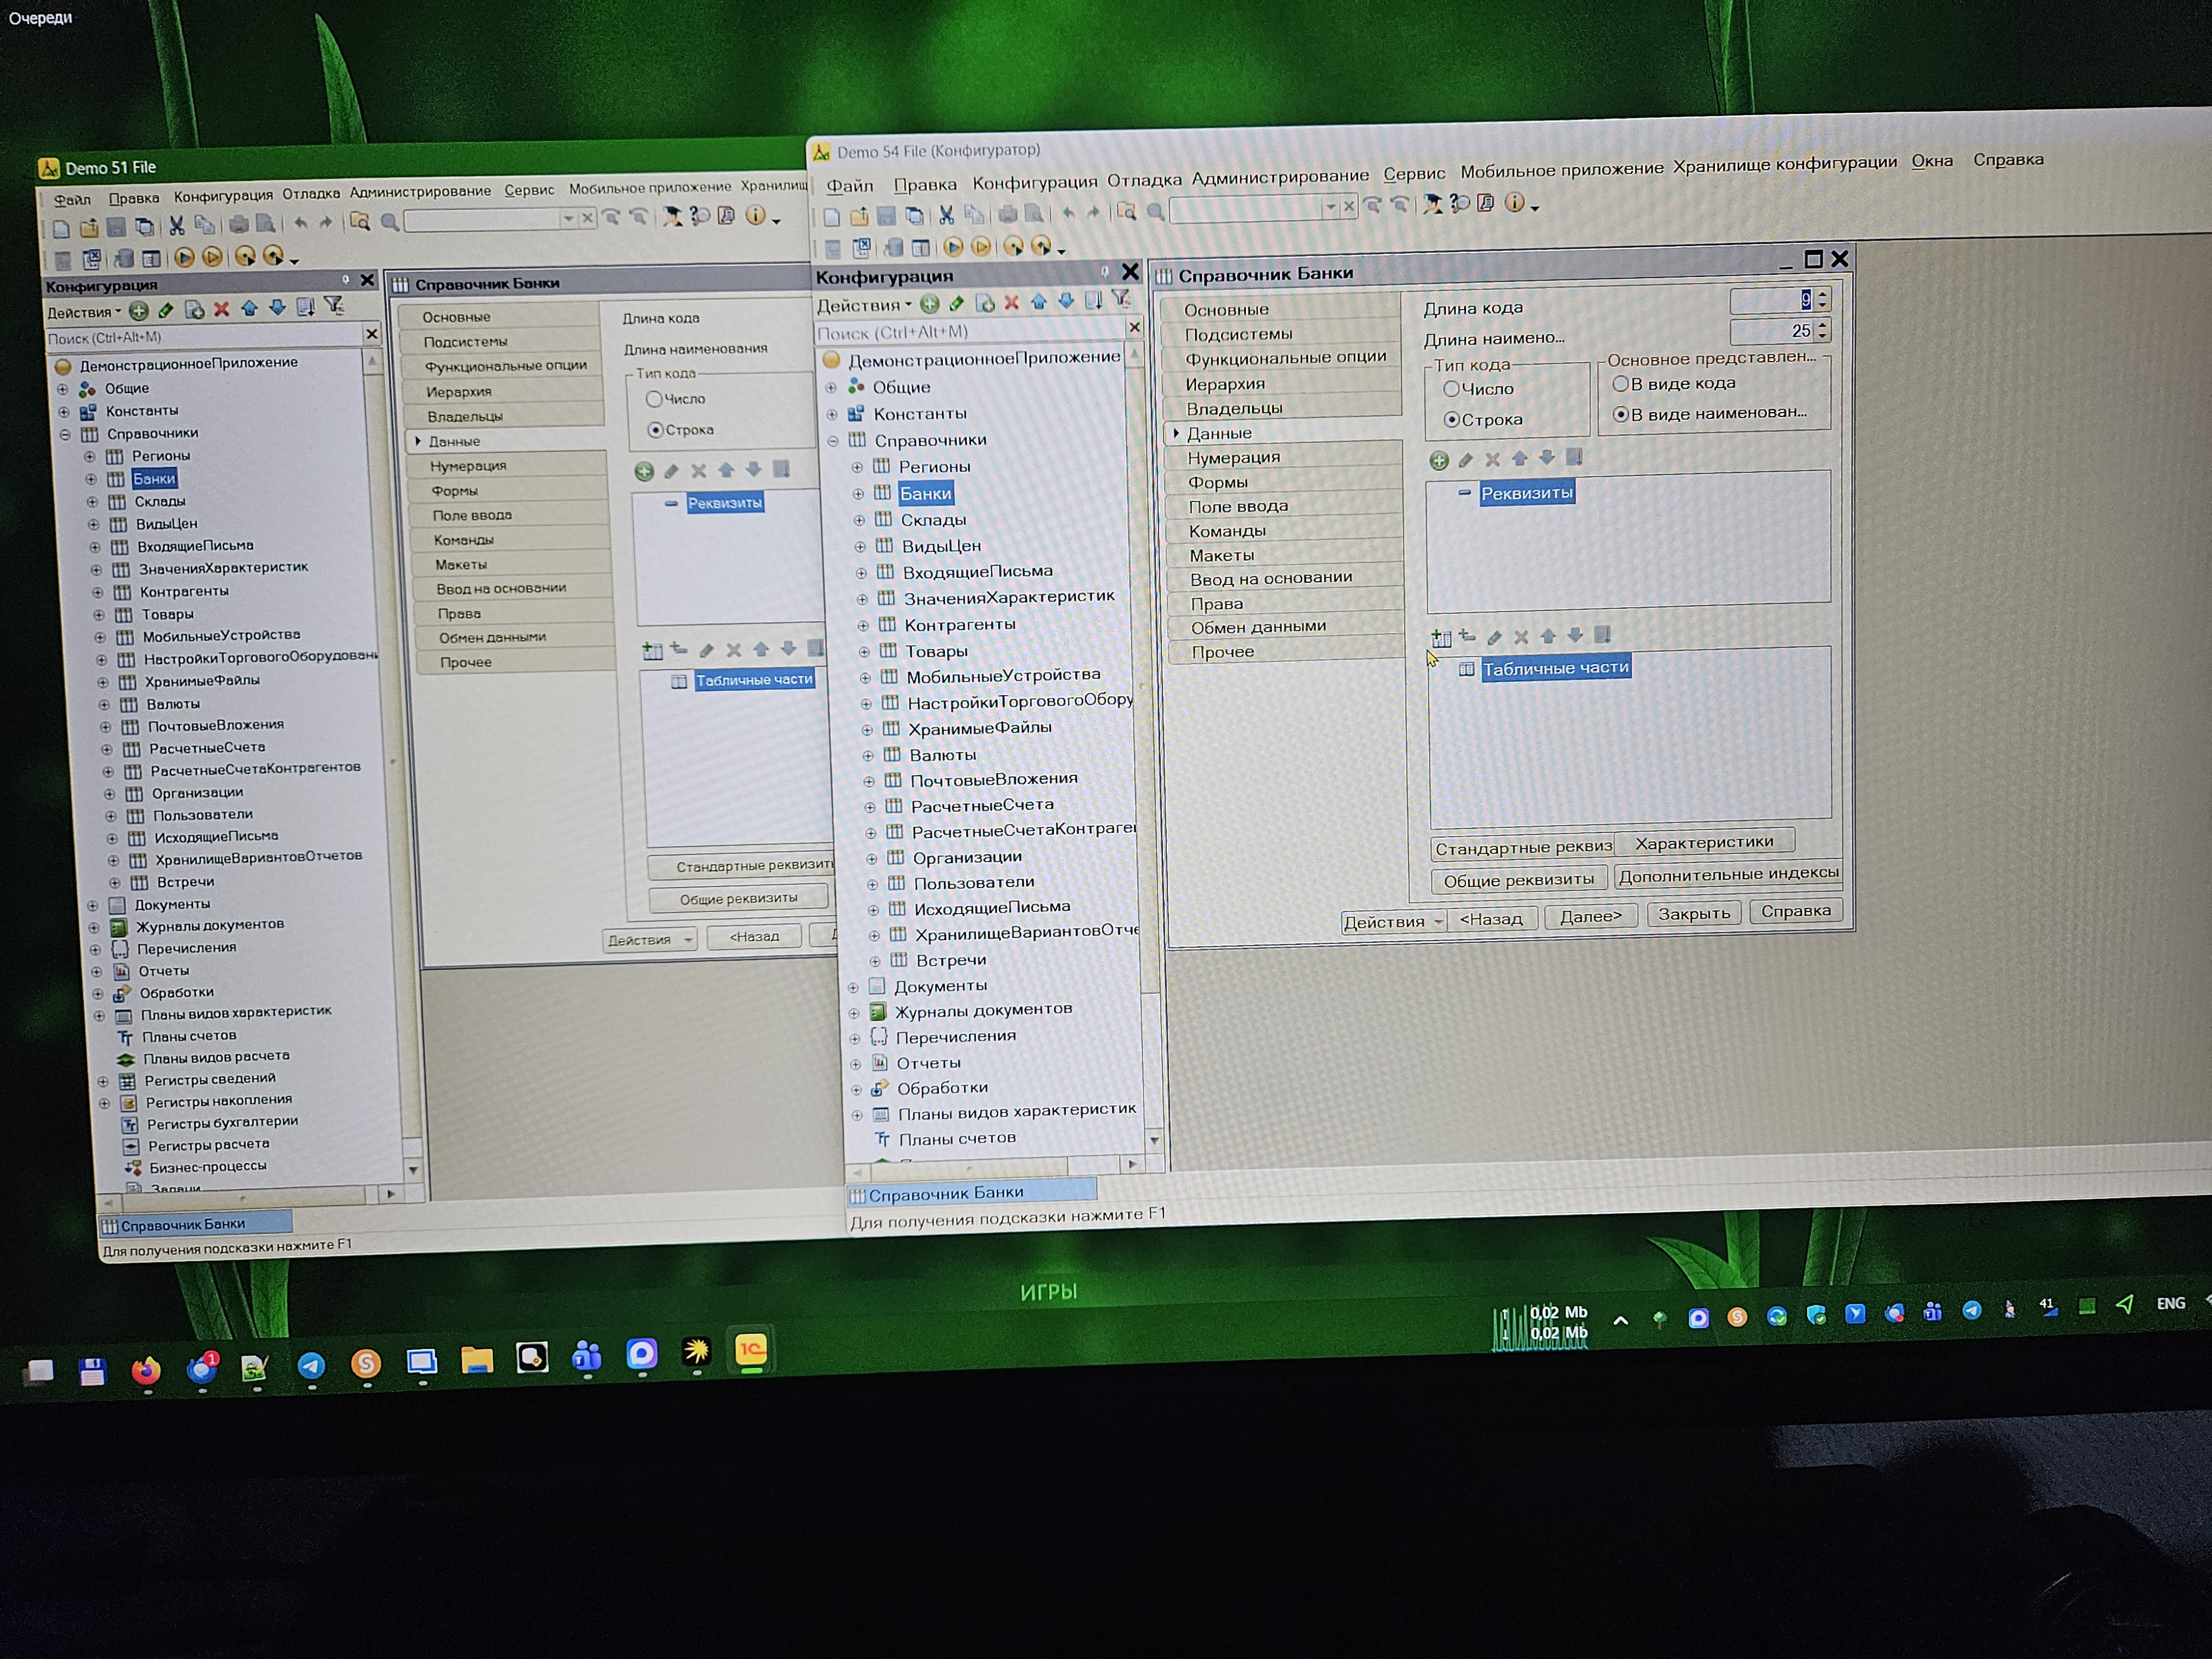This screenshot has height=1659, width=2212.
Task: Open the Файл menu in Demo 54
Action: [850, 185]
